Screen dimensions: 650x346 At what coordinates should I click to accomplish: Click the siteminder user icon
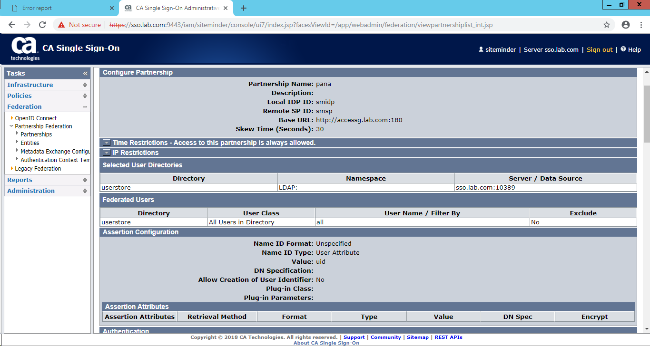click(481, 49)
